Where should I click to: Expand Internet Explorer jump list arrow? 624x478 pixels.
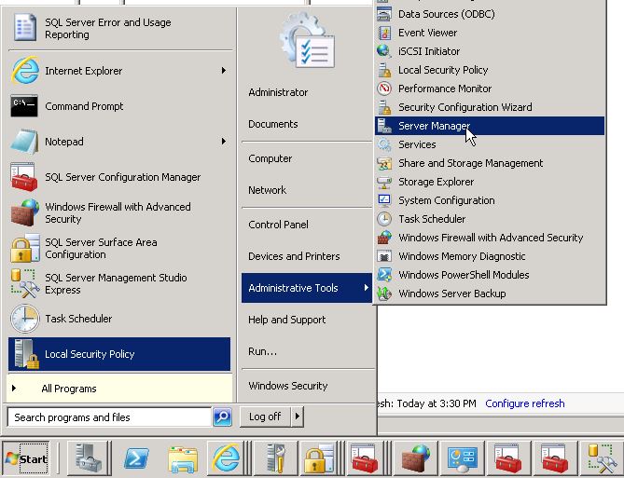coord(224,71)
